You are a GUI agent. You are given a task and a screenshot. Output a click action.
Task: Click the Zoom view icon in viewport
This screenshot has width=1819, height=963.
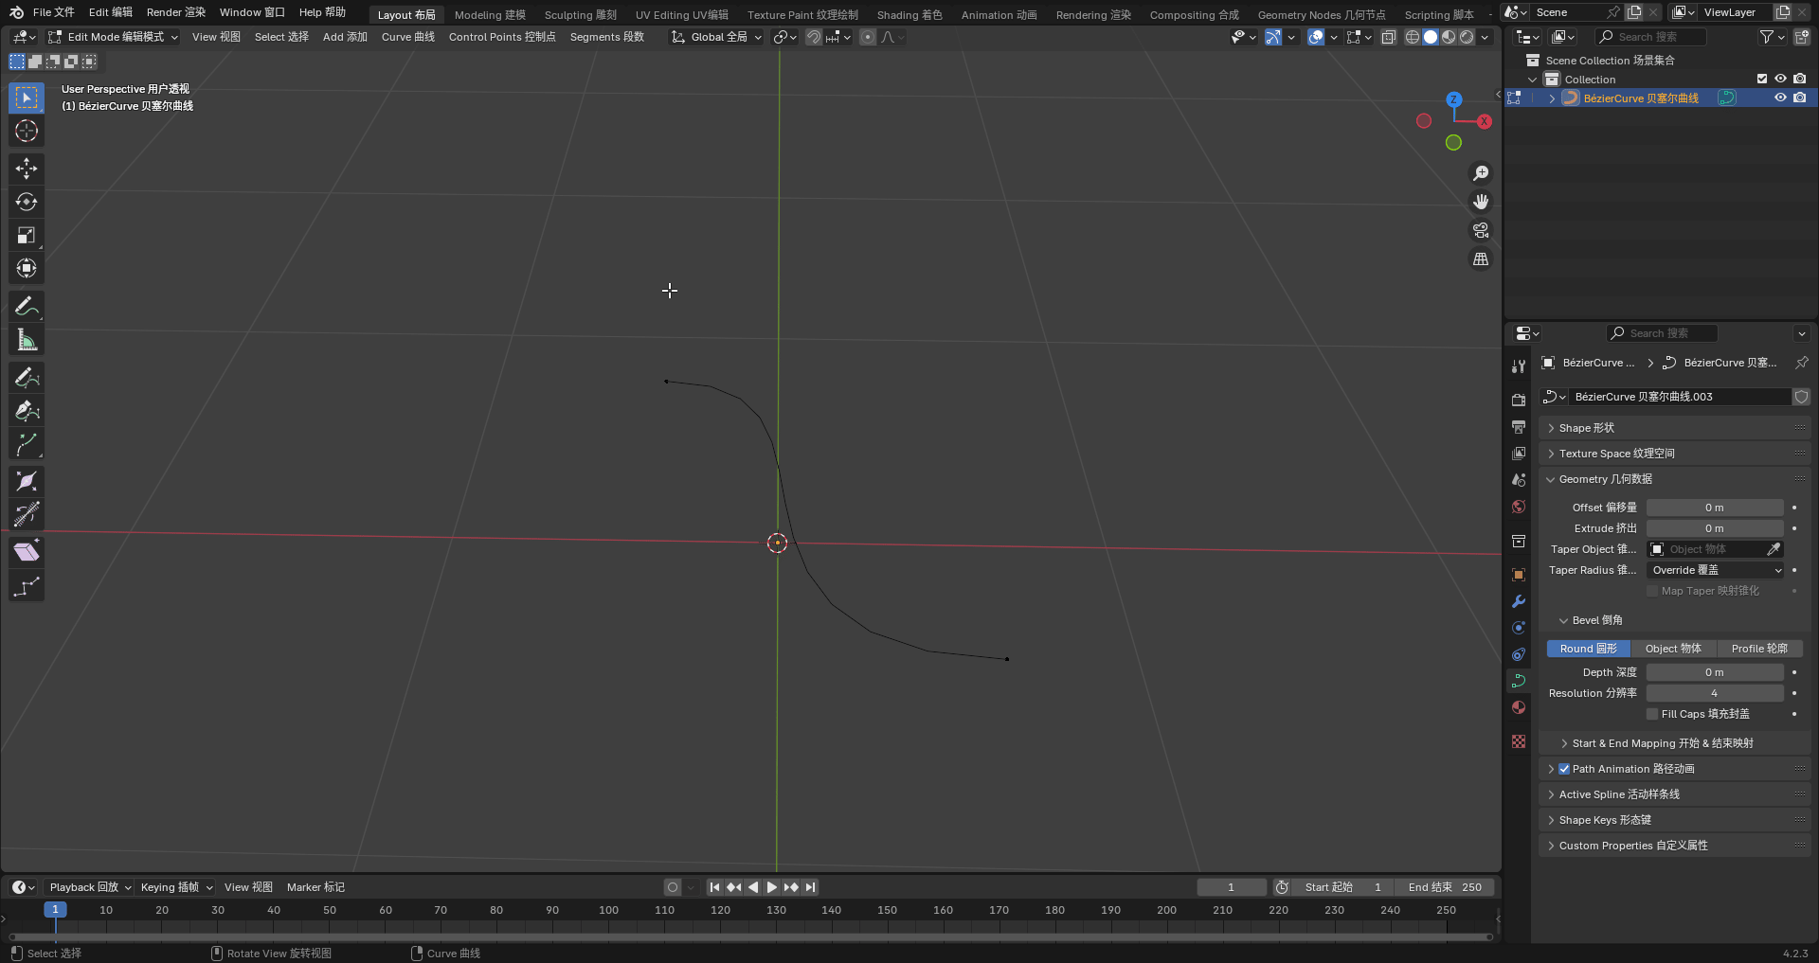[x=1480, y=173]
